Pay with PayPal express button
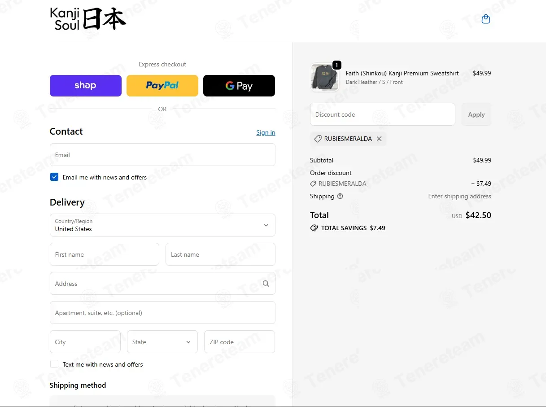The height and width of the screenshot is (407, 546). point(162,86)
